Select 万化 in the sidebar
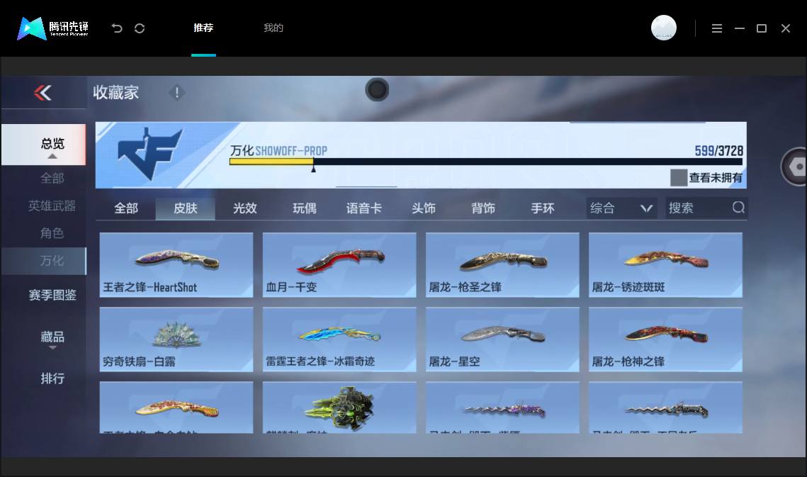This screenshot has width=807, height=477. pyautogui.click(x=44, y=261)
